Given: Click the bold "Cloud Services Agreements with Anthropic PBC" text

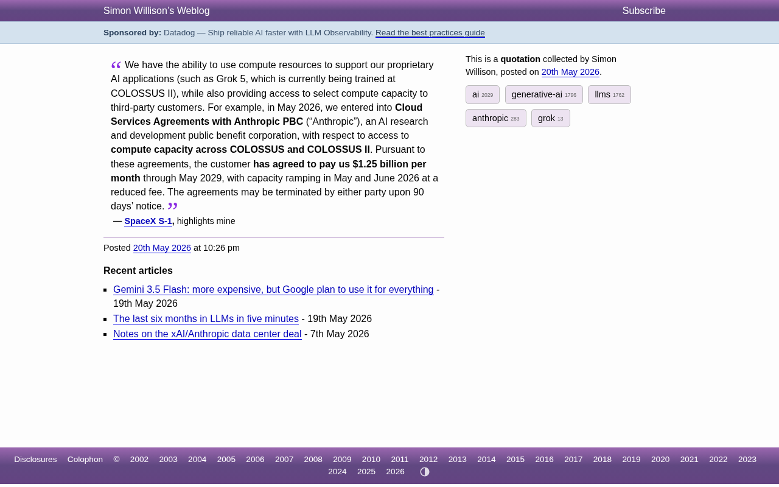Looking at the screenshot, I should click(x=267, y=114).
